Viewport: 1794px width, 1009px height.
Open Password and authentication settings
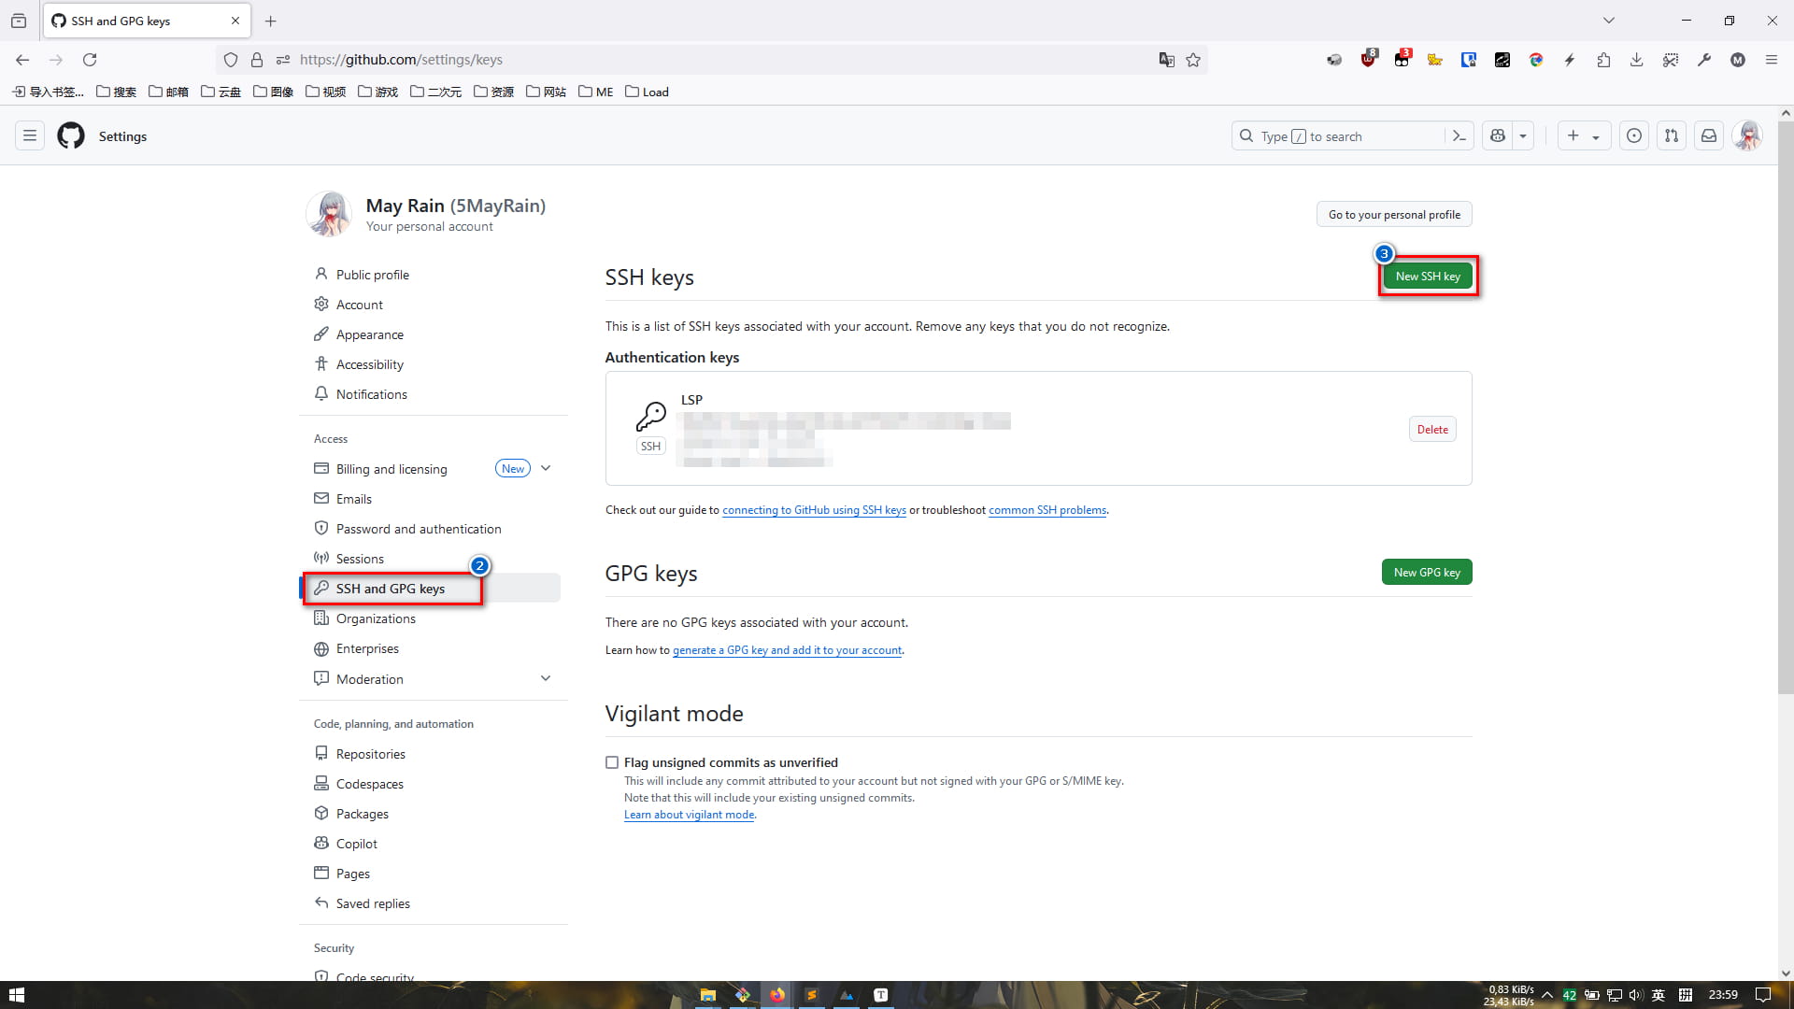(x=418, y=529)
